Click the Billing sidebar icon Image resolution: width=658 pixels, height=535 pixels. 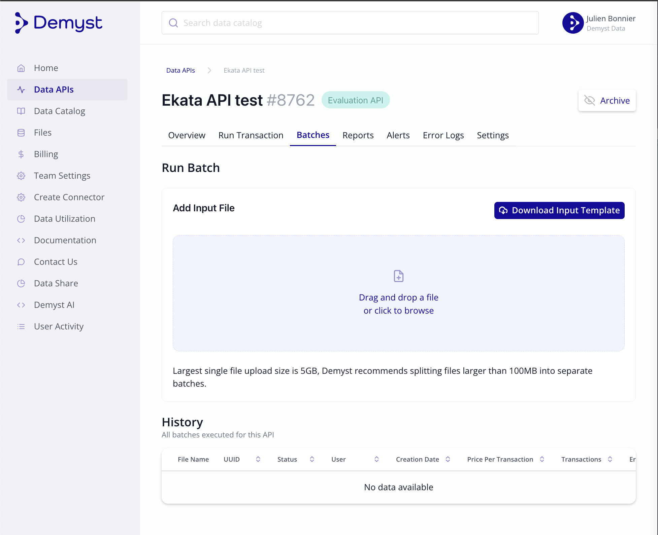[21, 154]
